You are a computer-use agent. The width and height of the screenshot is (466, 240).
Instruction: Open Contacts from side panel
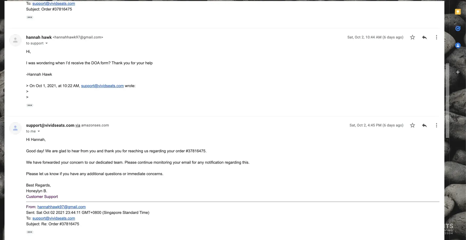[x=458, y=45]
